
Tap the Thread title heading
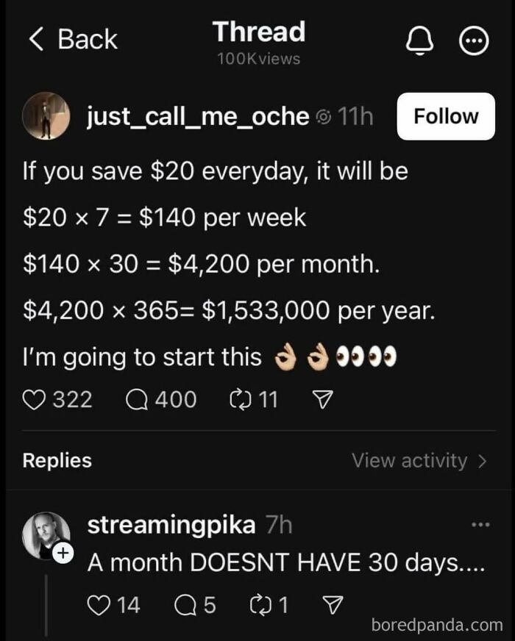pos(258,32)
